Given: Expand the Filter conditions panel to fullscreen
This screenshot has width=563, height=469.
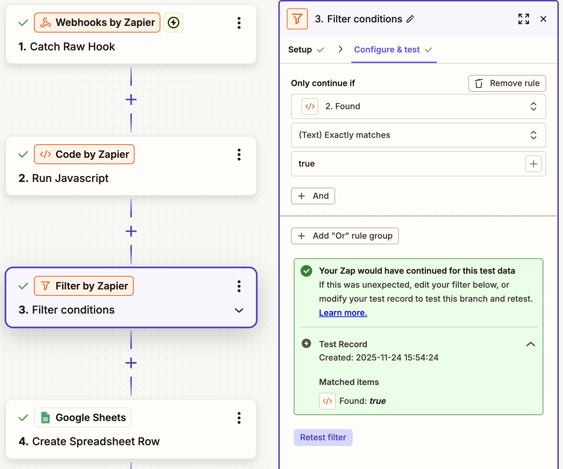Looking at the screenshot, I should pyautogui.click(x=524, y=19).
